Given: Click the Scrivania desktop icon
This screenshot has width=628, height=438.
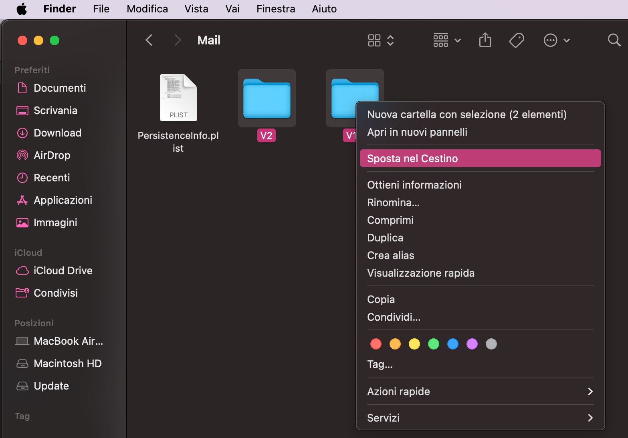Looking at the screenshot, I should (x=22, y=111).
